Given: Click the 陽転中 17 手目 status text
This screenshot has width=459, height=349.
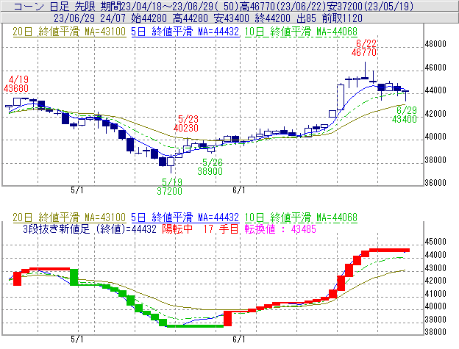Looking at the screenshot, I should pos(201,229).
